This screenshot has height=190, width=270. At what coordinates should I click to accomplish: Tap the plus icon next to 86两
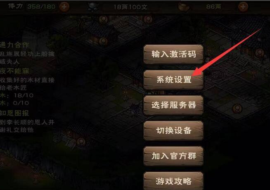coord(243,7)
